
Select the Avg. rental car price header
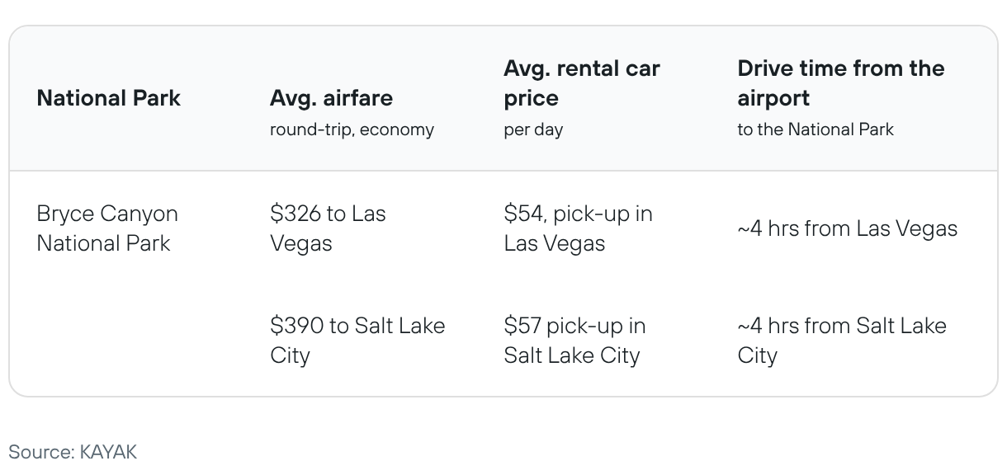coord(582,83)
